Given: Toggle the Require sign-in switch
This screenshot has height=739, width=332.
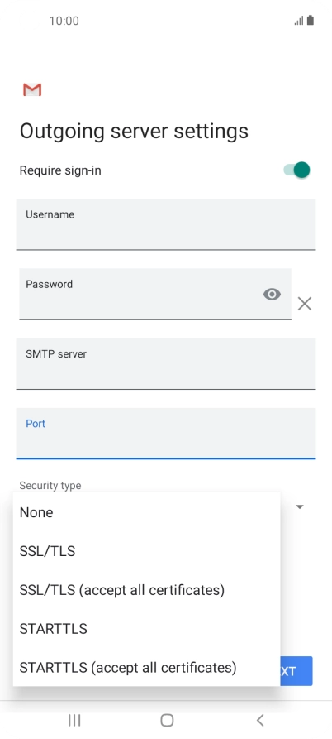Looking at the screenshot, I should coord(296,170).
